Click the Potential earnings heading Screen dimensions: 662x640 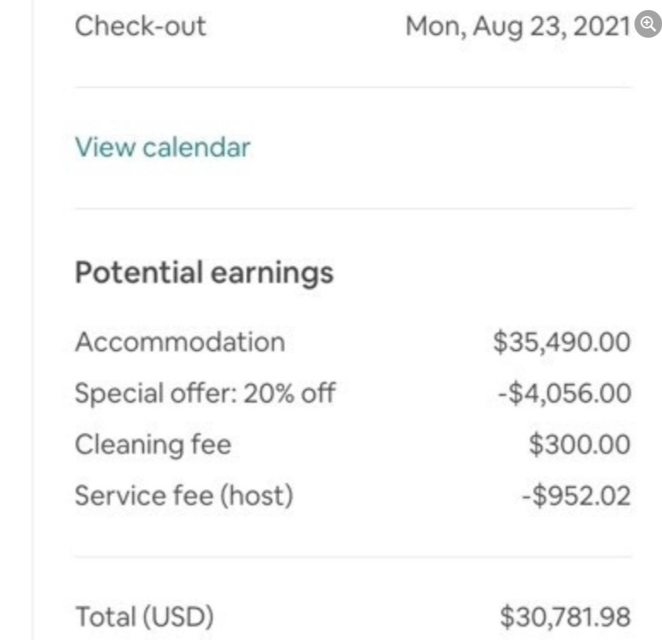(203, 273)
